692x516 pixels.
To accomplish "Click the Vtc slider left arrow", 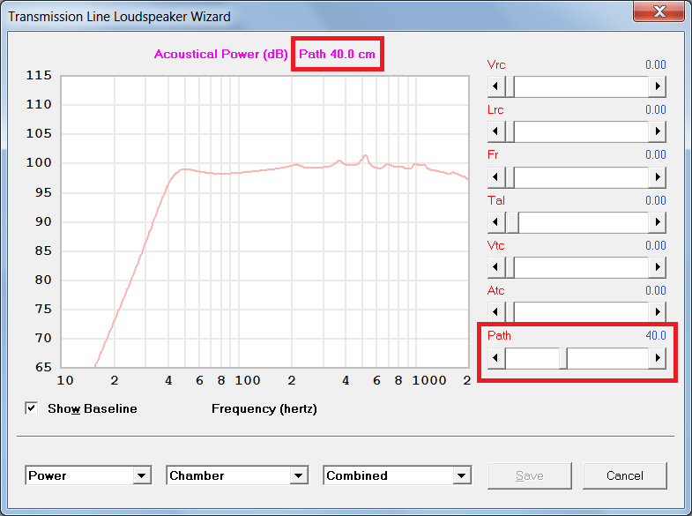I will coord(496,267).
